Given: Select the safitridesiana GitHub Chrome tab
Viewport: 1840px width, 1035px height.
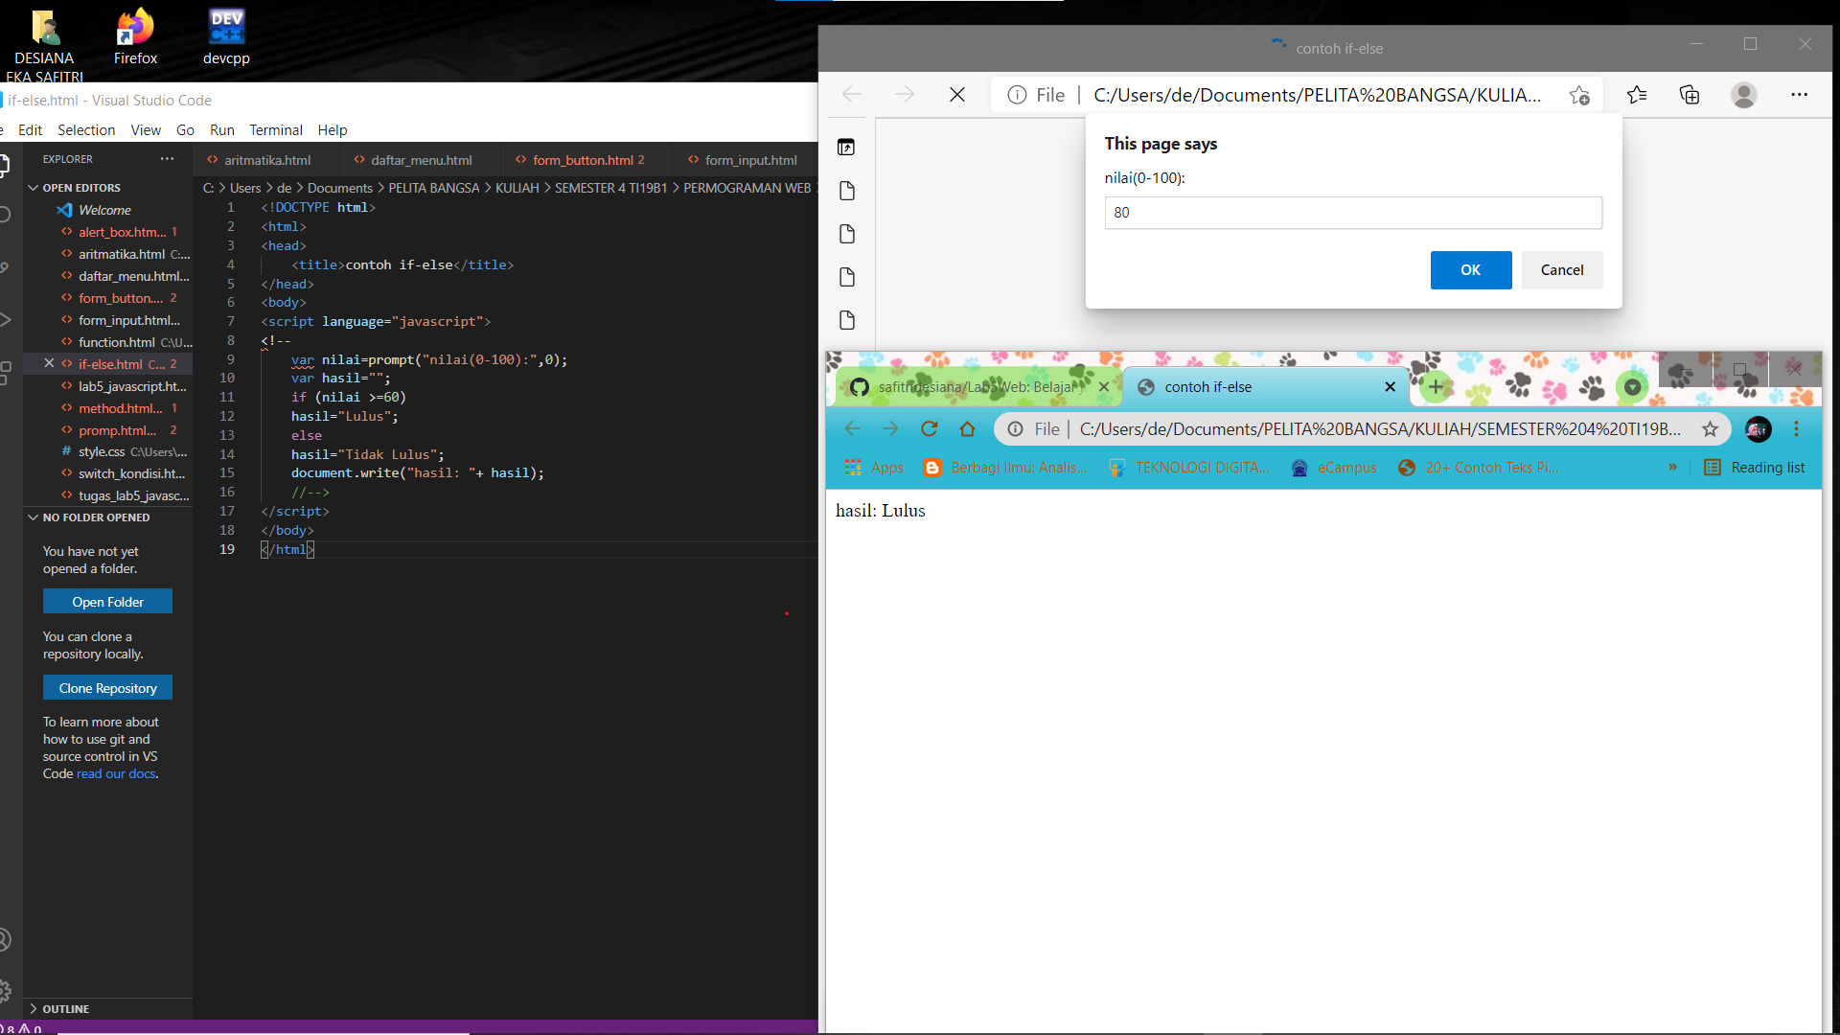Looking at the screenshot, I should pyautogui.click(x=979, y=387).
